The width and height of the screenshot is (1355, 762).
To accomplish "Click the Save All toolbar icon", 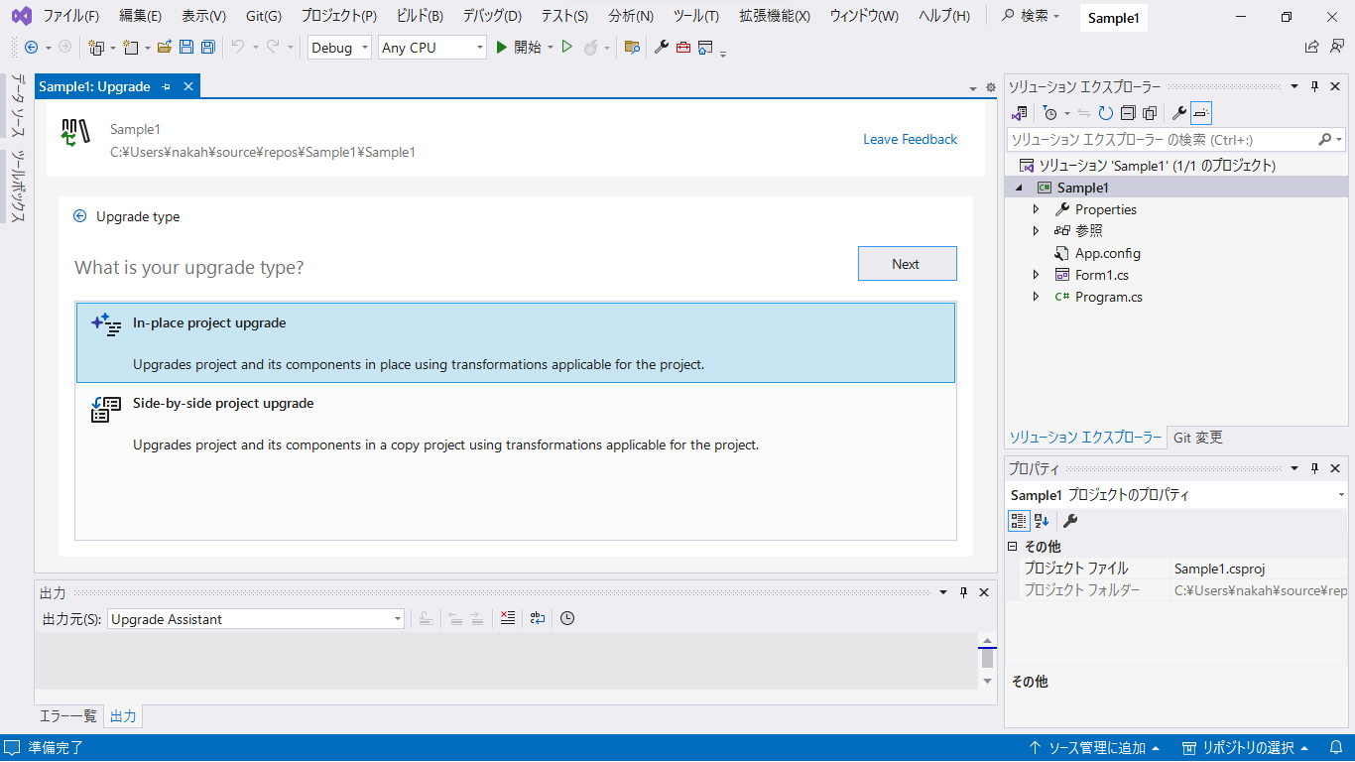I will (208, 48).
